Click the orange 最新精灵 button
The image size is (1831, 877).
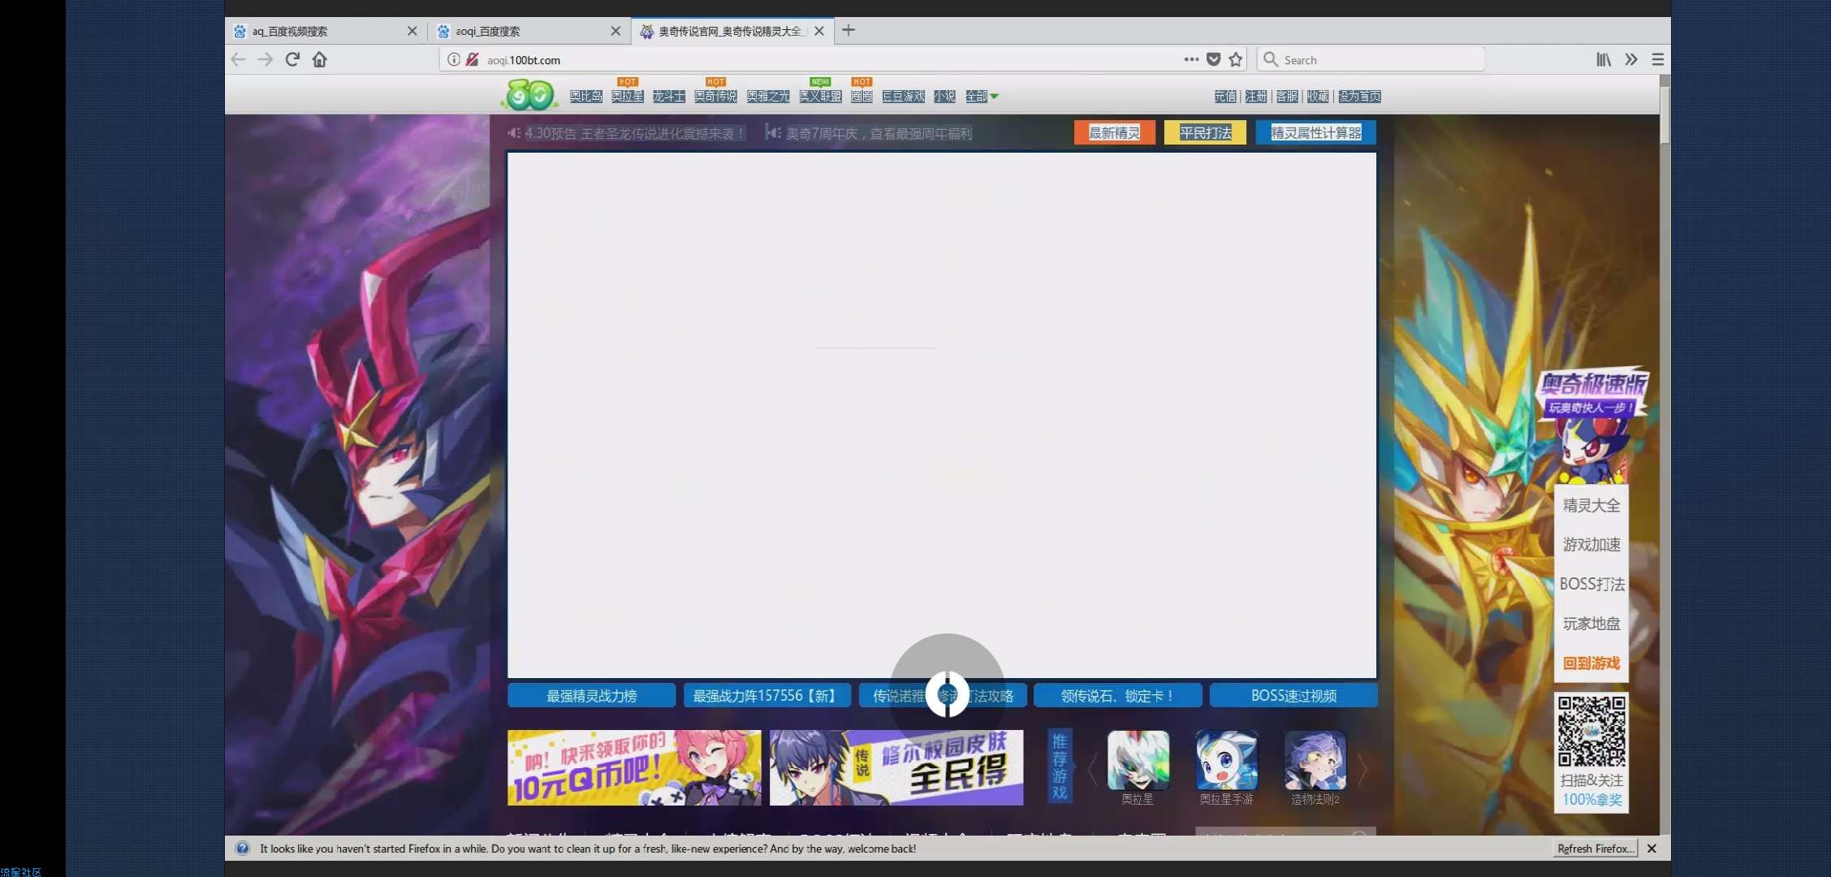1114,132
